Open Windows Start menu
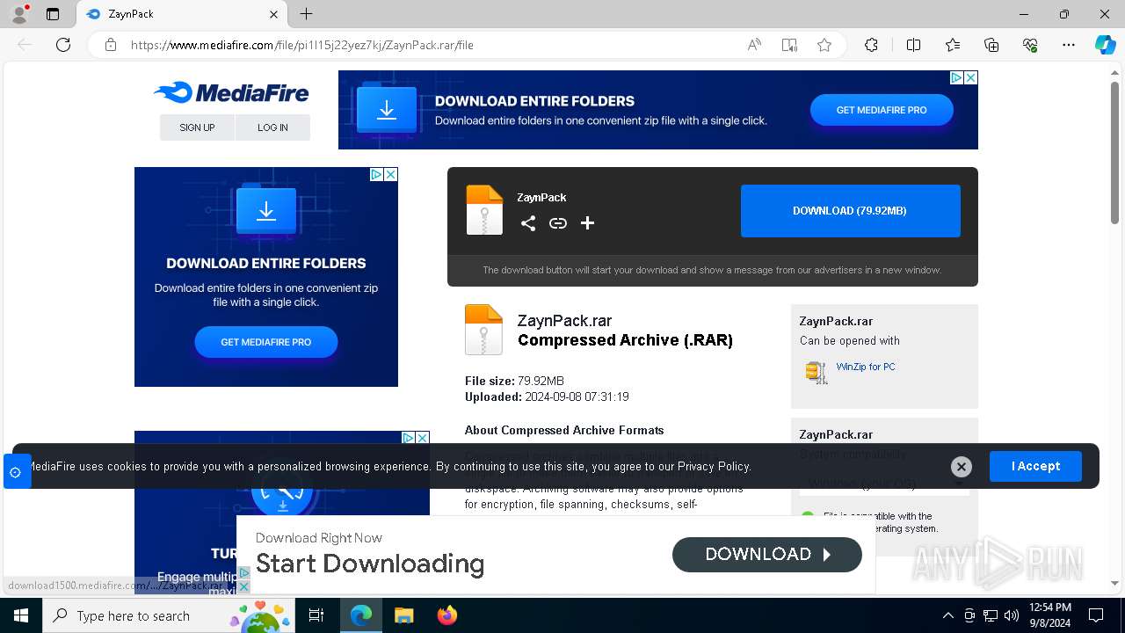The height and width of the screenshot is (633, 1125). (21, 615)
